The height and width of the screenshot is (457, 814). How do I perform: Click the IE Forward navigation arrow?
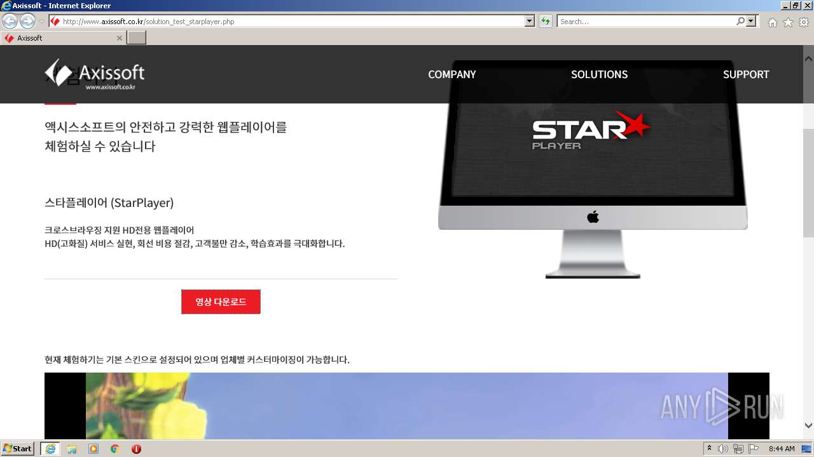pyautogui.click(x=27, y=22)
